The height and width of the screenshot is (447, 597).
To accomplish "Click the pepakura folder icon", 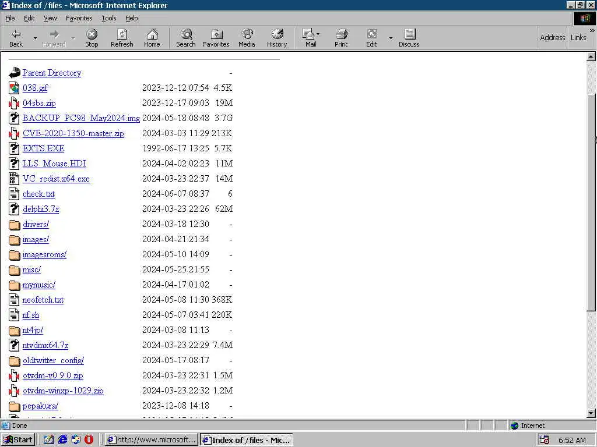I will point(14,406).
